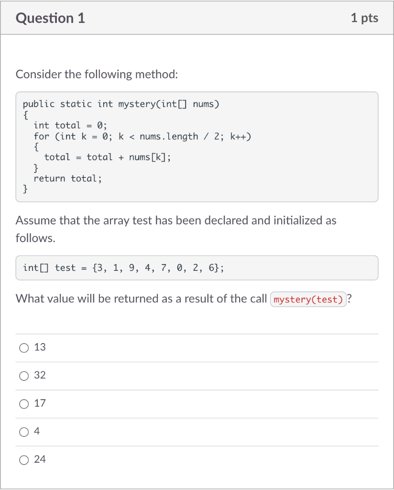This screenshot has height=490, width=394.
Task: Click the question header bar area
Action: pyautogui.click(x=197, y=18)
